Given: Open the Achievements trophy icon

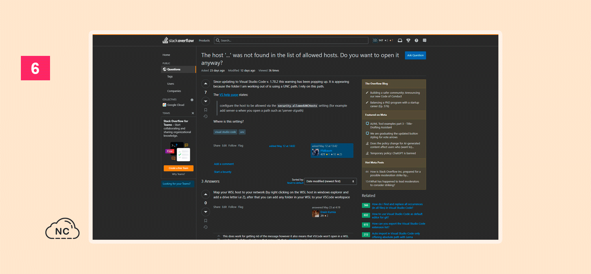Looking at the screenshot, I should tap(409, 41).
